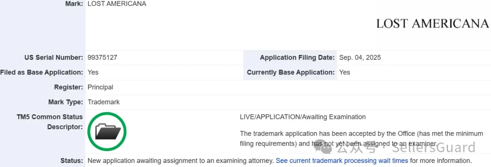This screenshot has height=167, width=491.
Task: Click the filing date Sep. 04, 2025
Action: pos(360,58)
